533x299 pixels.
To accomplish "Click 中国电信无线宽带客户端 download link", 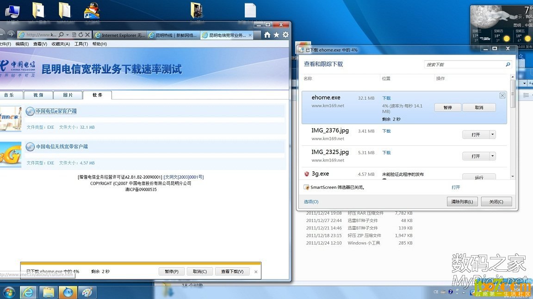I will 62,146.
